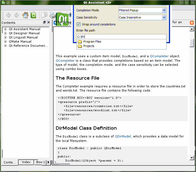
Task: Switch to the Index tab
Action: [26, 162]
